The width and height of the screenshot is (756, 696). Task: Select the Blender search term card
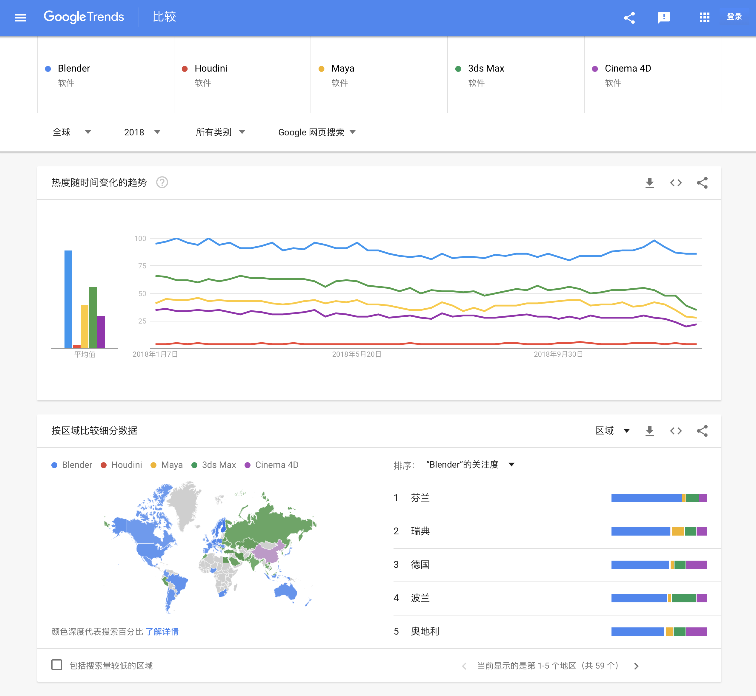(x=106, y=75)
